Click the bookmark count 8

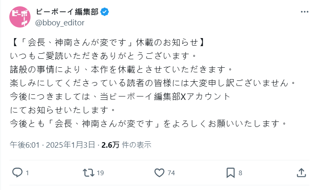point(240,173)
